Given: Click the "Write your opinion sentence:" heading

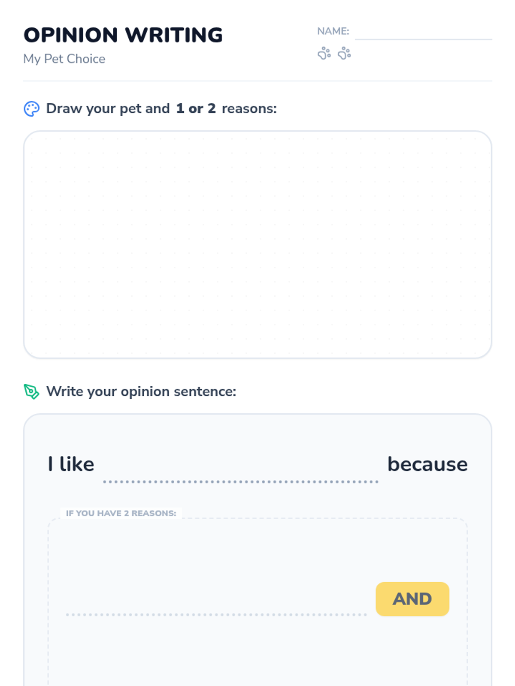Looking at the screenshot, I should pyautogui.click(x=141, y=391).
